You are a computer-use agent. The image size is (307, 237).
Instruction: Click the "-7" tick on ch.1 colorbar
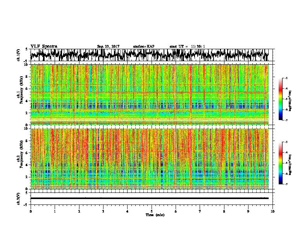click(x=286, y=120)
